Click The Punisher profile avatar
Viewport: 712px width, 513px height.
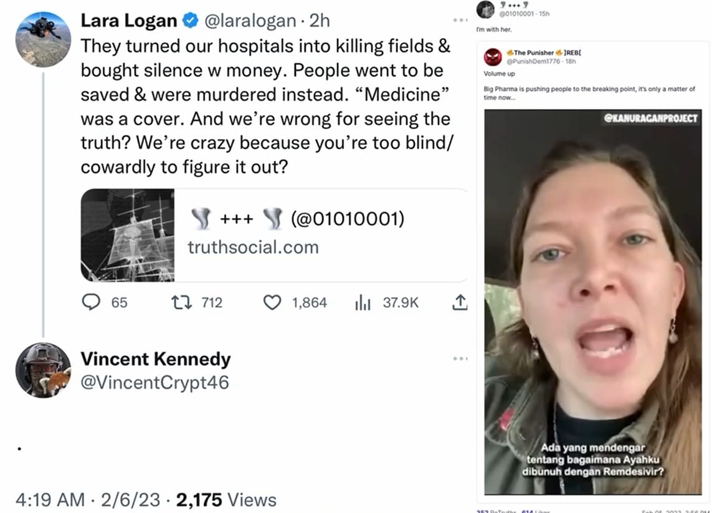pyautogui.click(x=493, y=57)
